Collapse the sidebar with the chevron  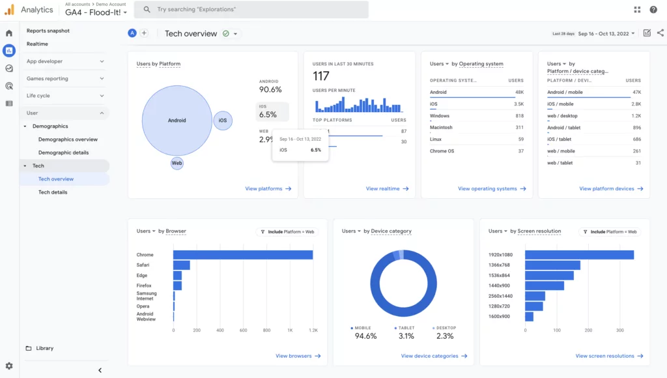100,370
